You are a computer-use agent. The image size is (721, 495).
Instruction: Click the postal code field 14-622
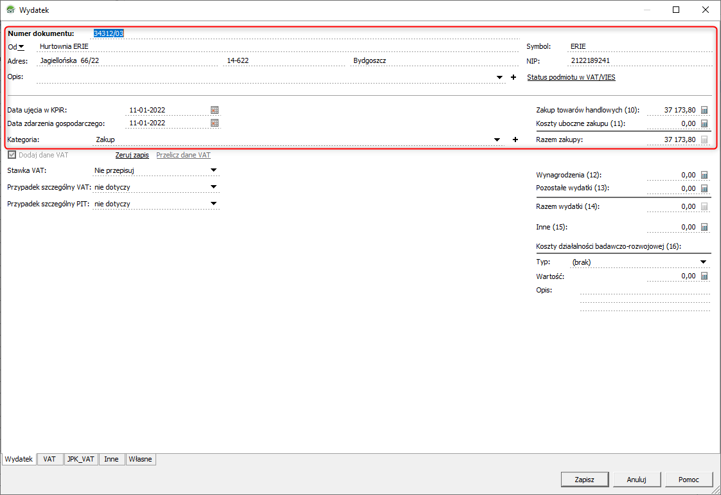point(284,60)
